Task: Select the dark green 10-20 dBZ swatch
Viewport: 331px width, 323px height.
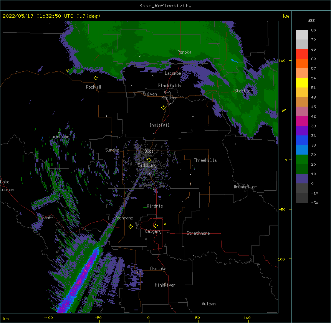Action: click(x=302, y=169)
